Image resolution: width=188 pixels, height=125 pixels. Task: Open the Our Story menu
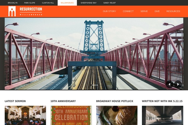click(x=109, y=11)
